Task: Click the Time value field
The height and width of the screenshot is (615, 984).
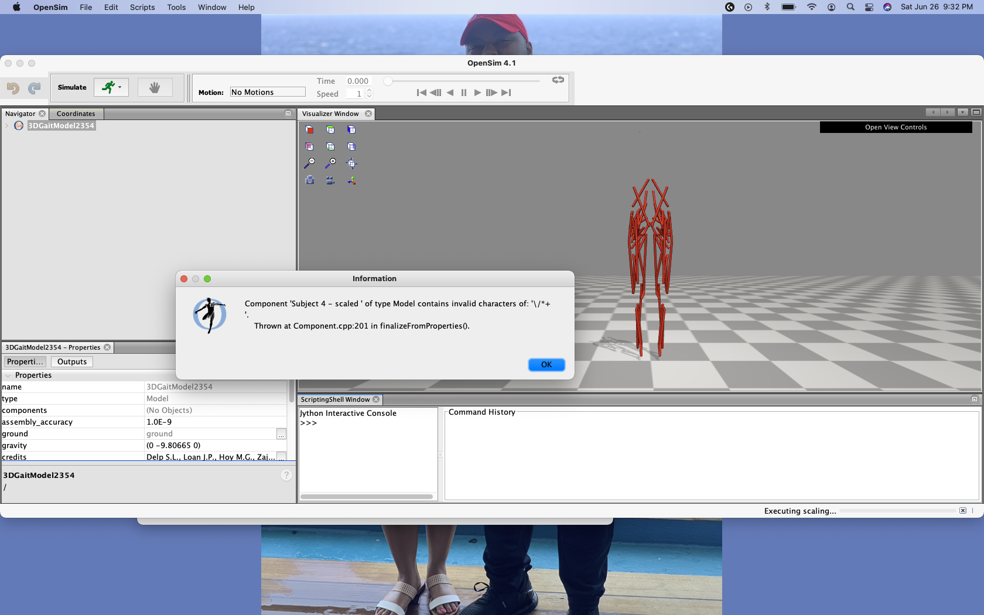Action: click(x=359, y=81)
